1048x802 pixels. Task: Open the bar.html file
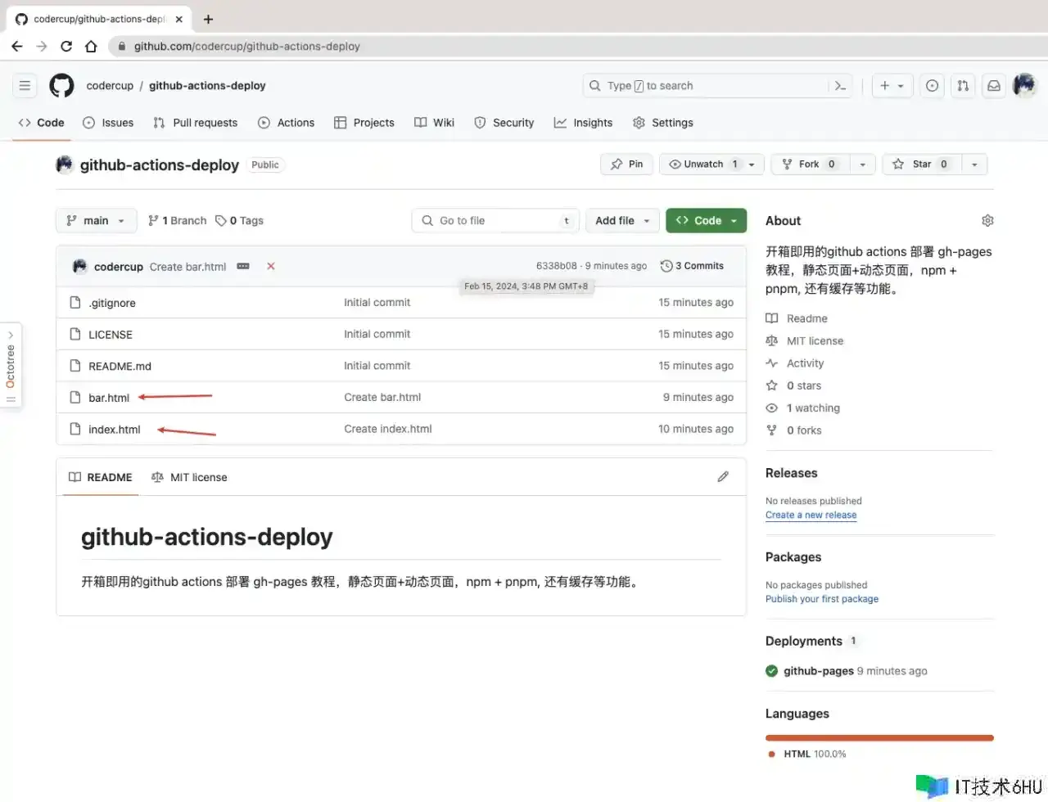pos(109,399)
